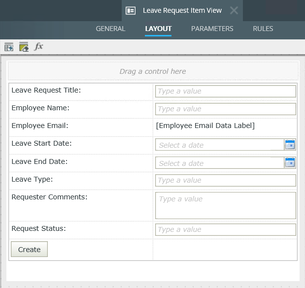Select the 'Employee Name:' label
Image resolution: width=305 pixels, height=288 pixels.
40,108
